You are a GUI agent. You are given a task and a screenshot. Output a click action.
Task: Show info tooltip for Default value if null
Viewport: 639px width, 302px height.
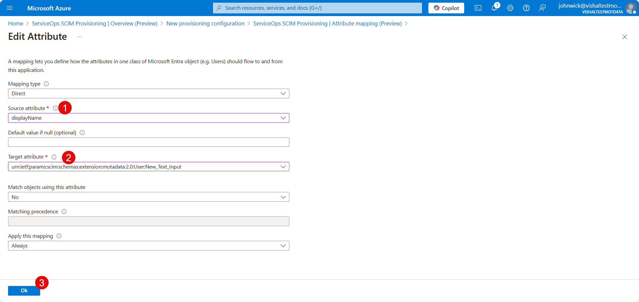pyautogui.click(x=82, y=133)
